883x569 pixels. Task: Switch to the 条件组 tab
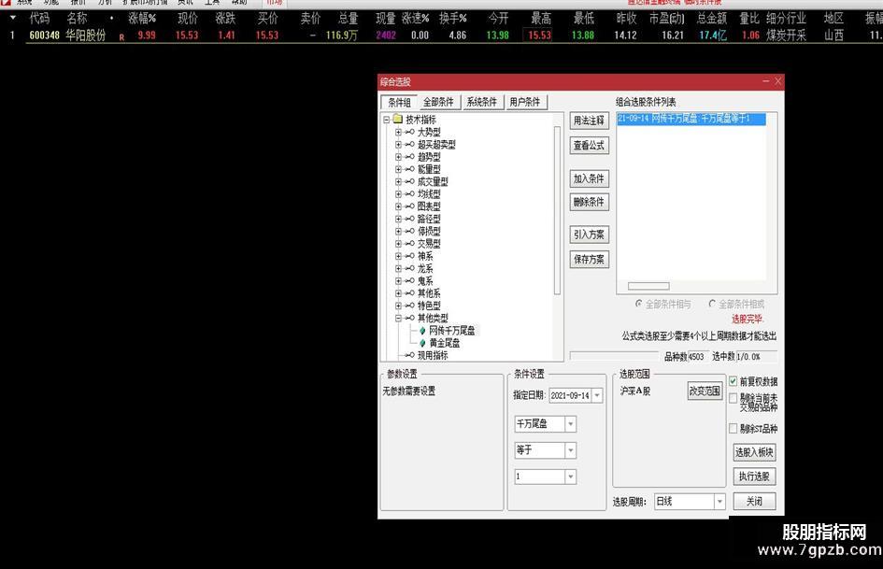click(399, 102)
